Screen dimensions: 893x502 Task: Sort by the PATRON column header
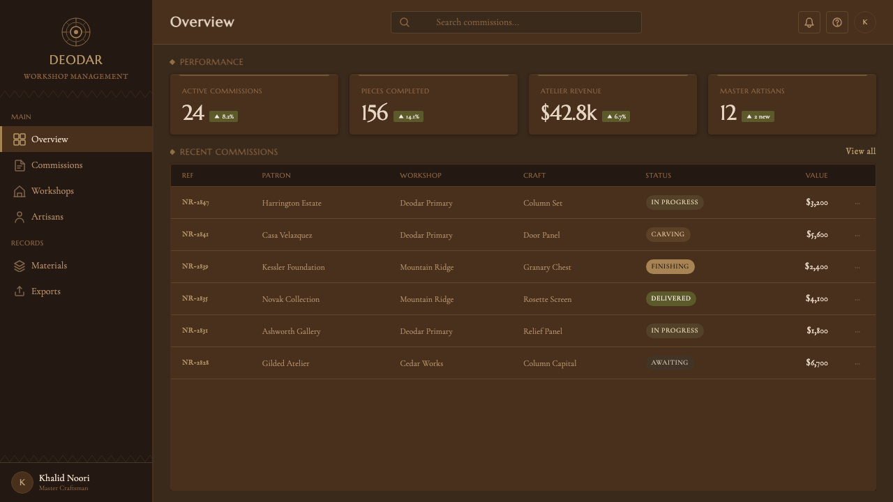pyautogui.click(x=276, y=176)
